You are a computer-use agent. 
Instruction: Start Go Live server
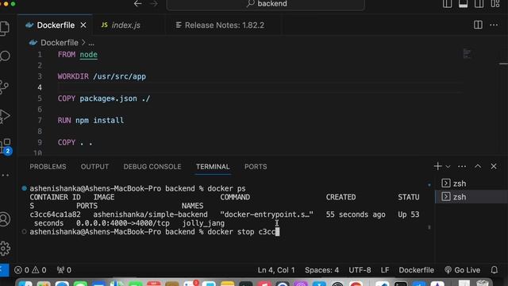[x=462, y=270]
